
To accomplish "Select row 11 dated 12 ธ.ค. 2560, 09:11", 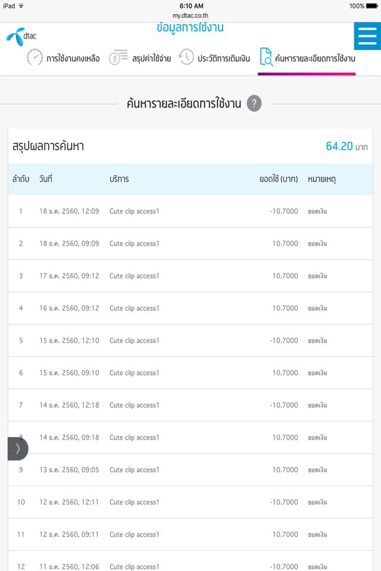I will pos(190,535).
